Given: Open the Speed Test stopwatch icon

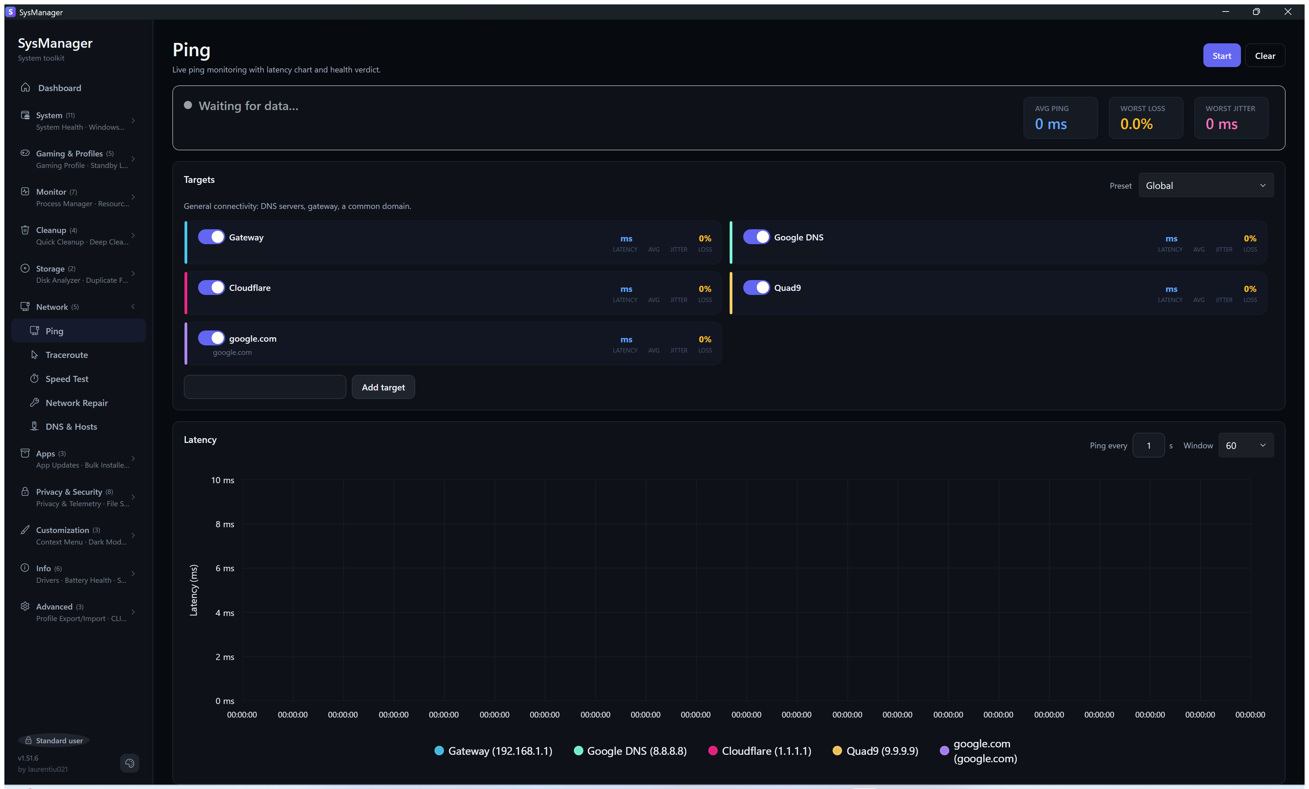Looking at the screenshot, I should tap(35, 378).
